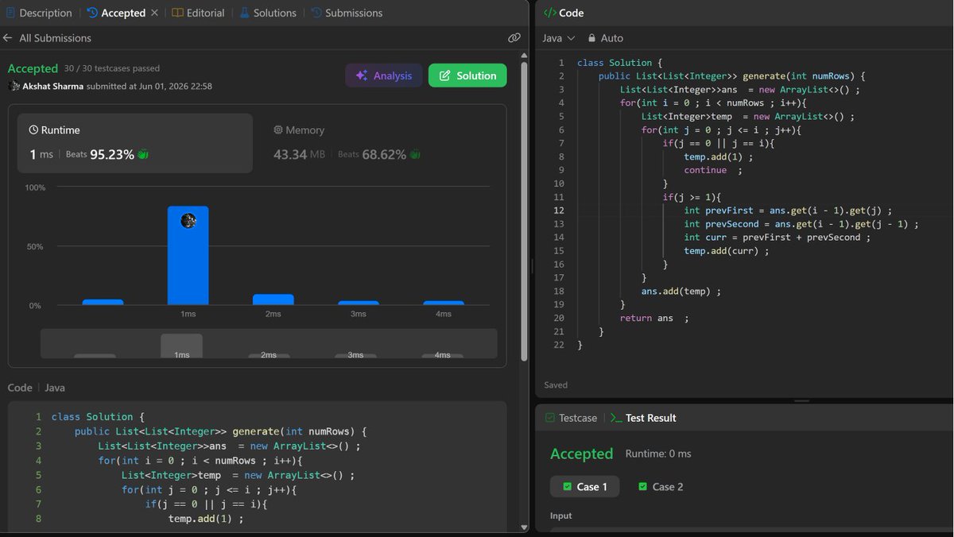Open the Editorial tab
Viewport: 954px width, 537px height.
198,13
